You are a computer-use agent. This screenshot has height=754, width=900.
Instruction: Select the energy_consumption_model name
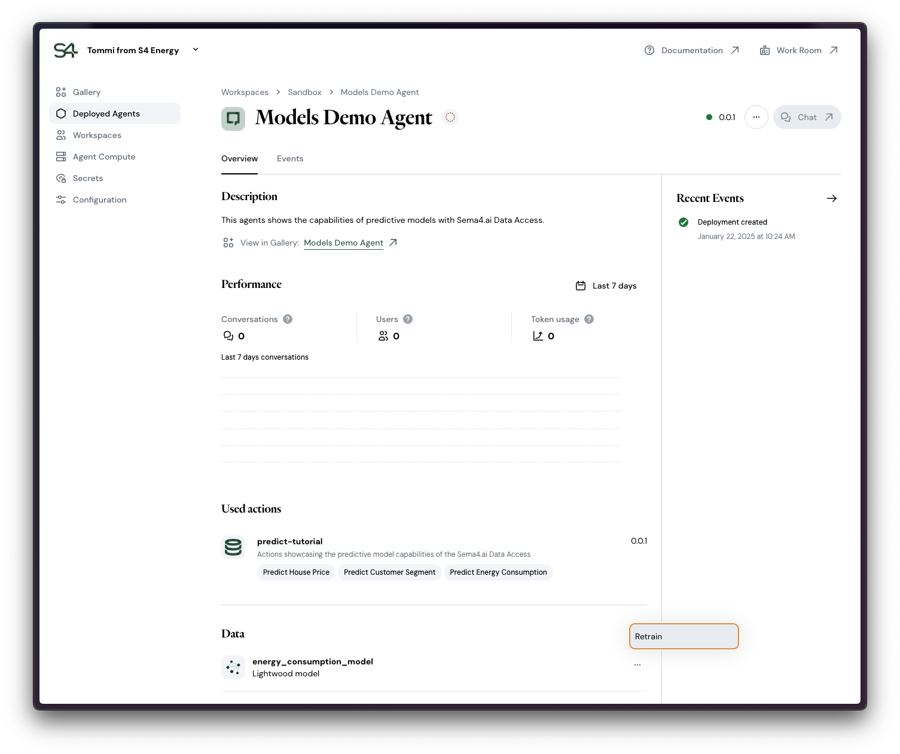[x=313, y=661]
